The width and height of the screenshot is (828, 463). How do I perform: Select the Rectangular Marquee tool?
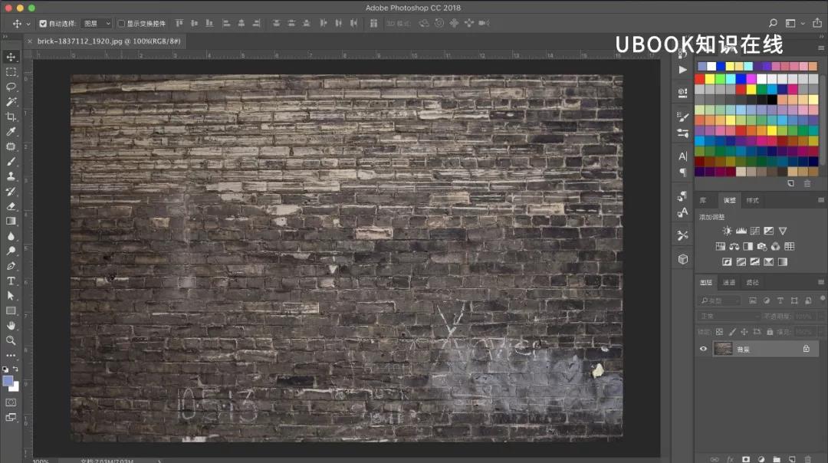tap(11, 72)
